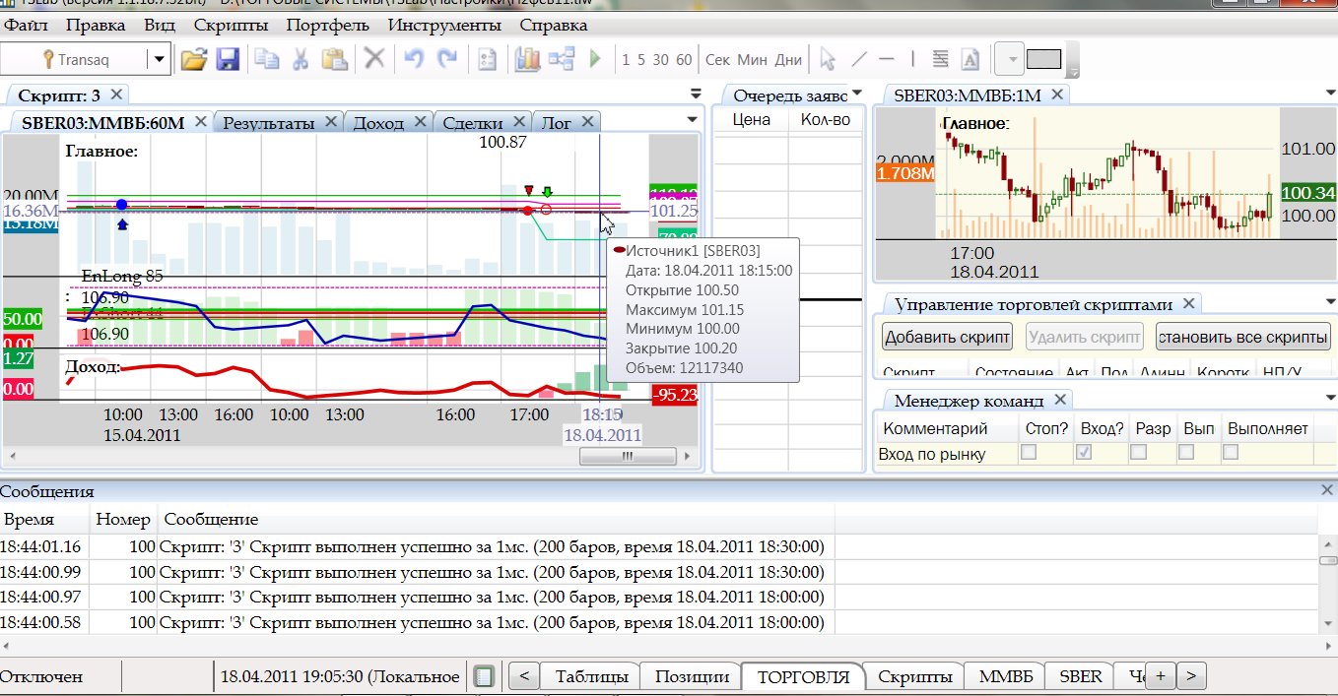Image resolution: width=1338 pixels, height=696 pixels.
Task: Toggle the "Стоп?" checkbox for Вход по рынку
Action: (x=1029, y=453)
